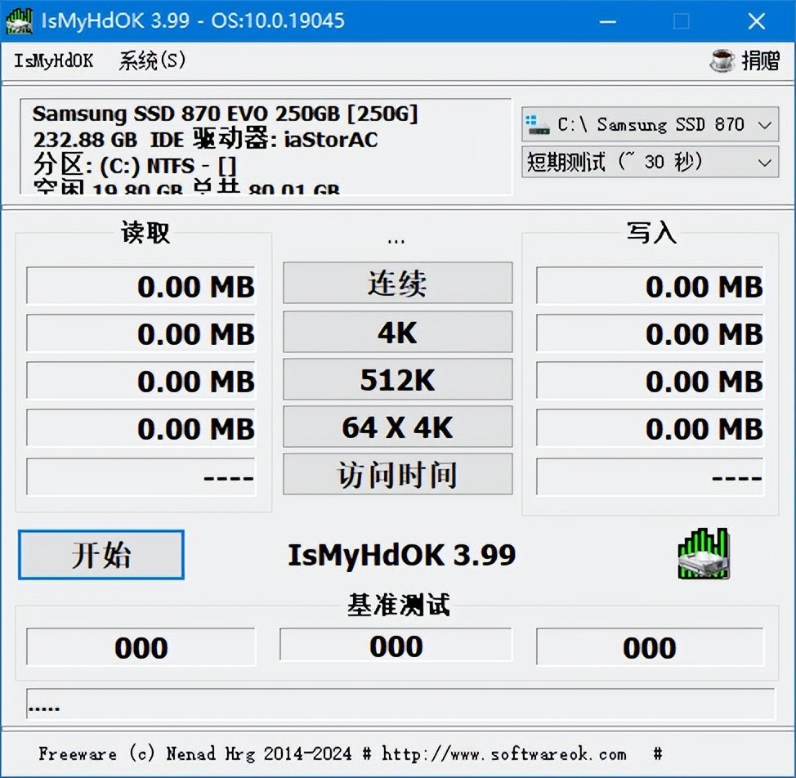Click the 64 X 4K write result field
The height and width of the screenshot is (778, 796).
click(650, 428)
